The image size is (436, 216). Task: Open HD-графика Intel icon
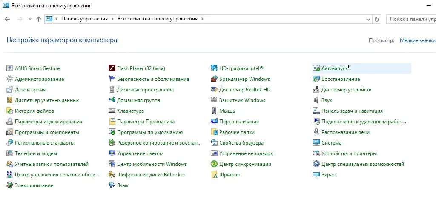(214, 68)
